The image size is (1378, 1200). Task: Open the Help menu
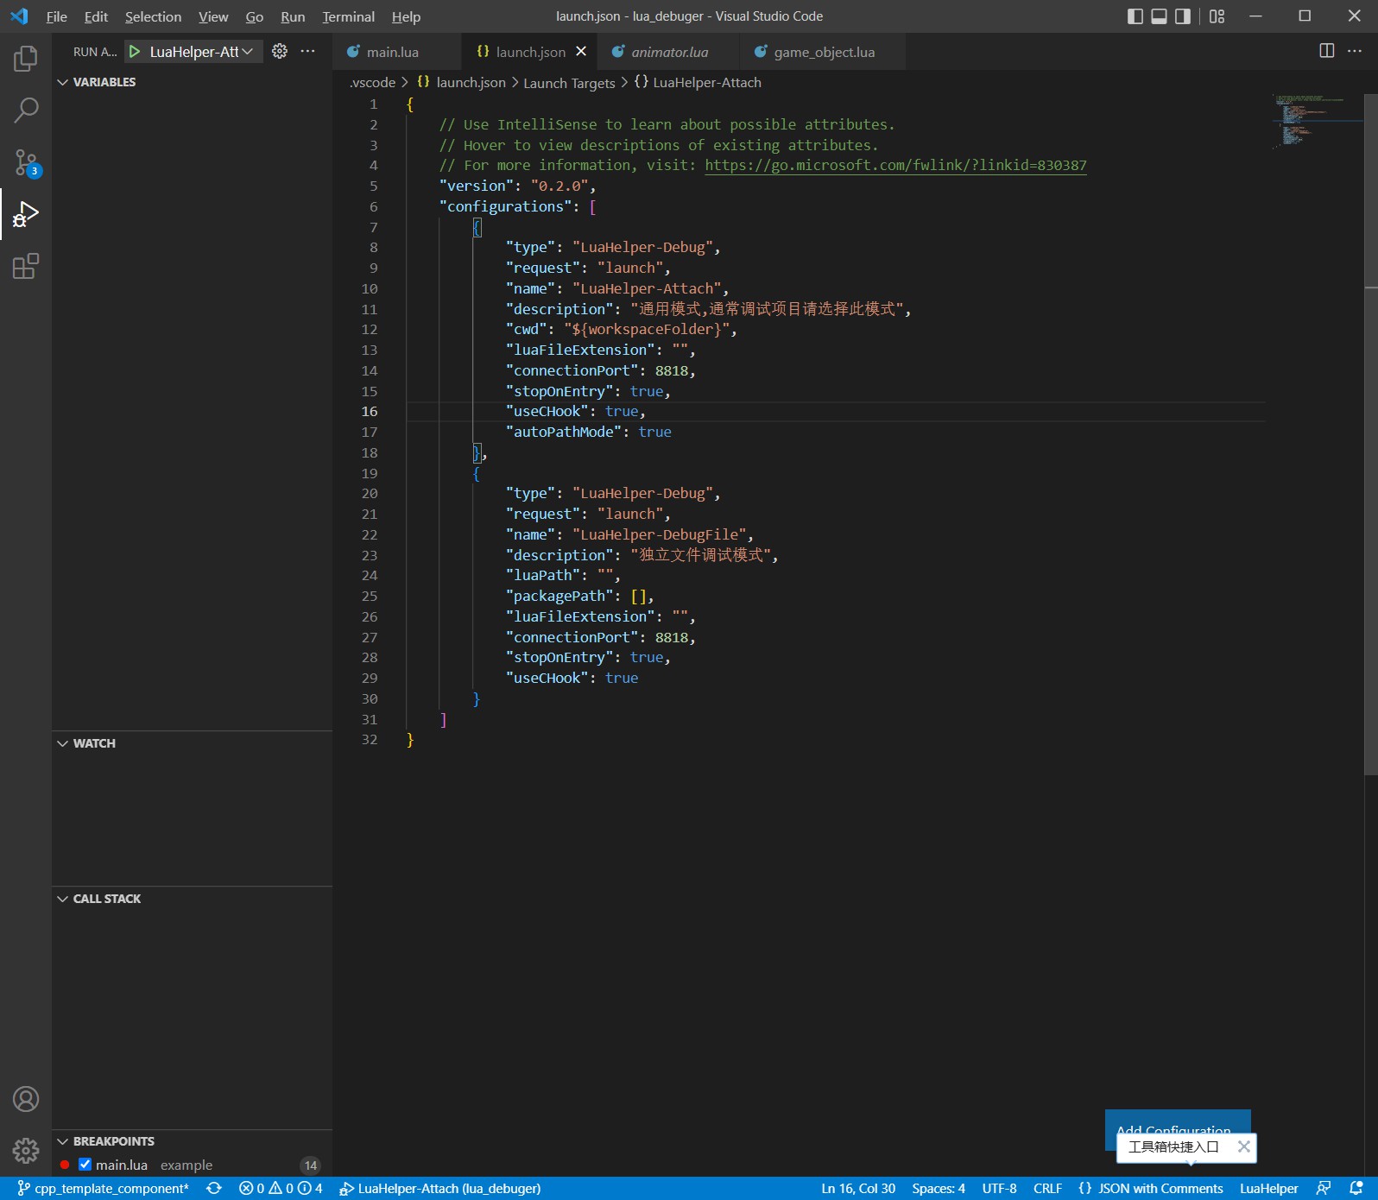coord(406,16)
